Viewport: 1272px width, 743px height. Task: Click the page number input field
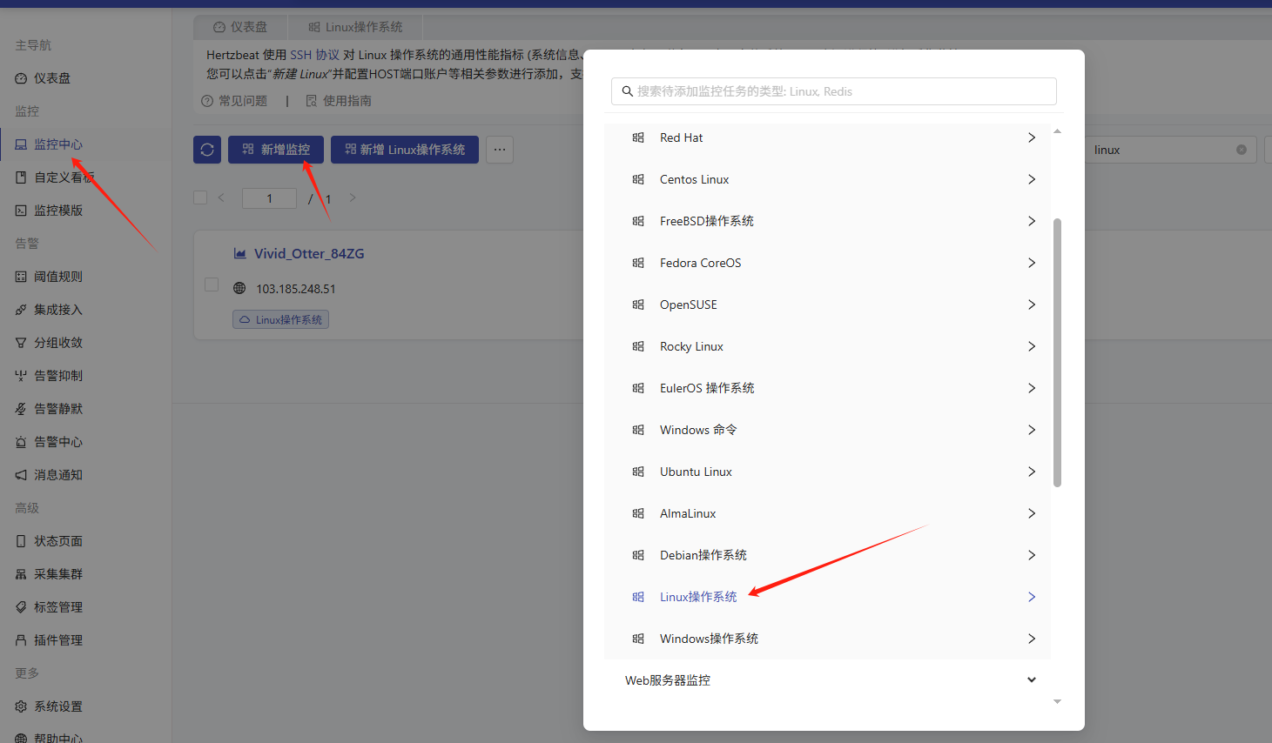(x=270, y=198)
